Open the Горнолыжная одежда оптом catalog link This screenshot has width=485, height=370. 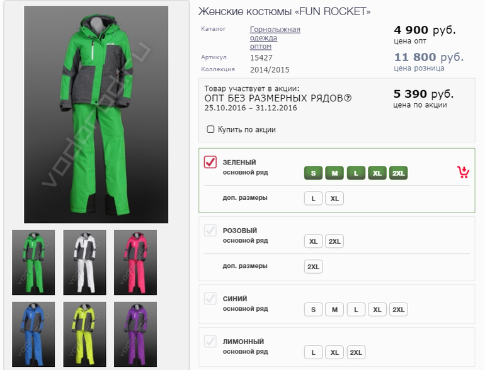point(275,38)
